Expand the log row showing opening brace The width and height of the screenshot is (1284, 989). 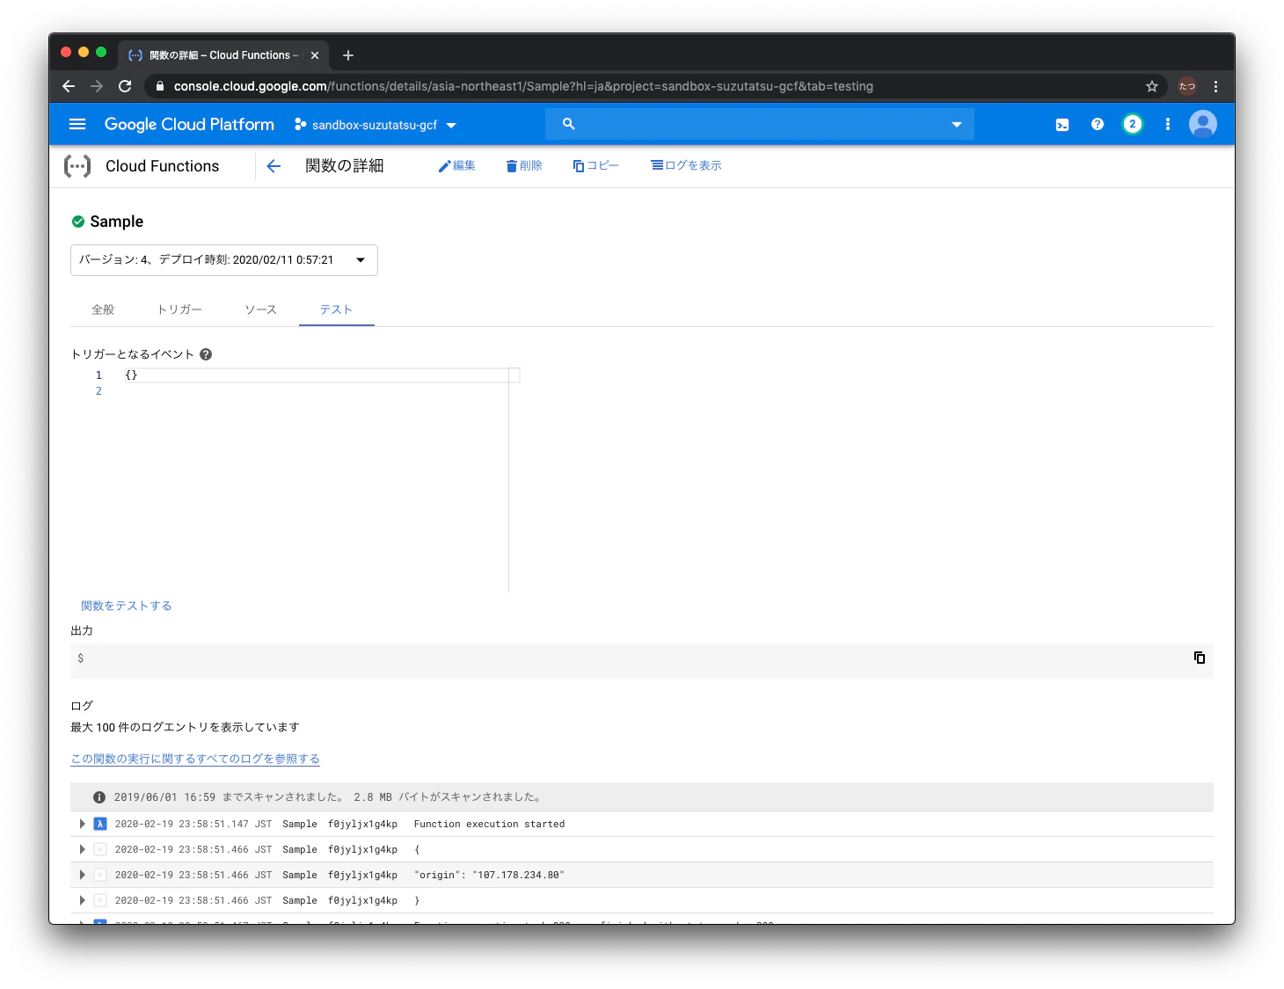pos(82,849)
